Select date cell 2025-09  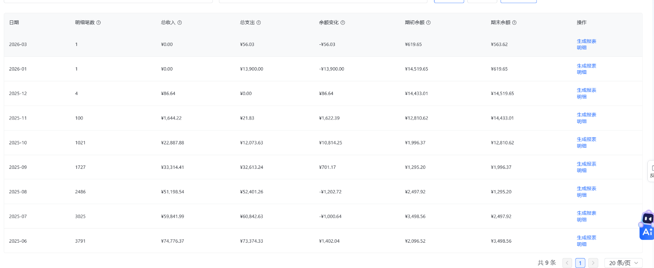[18, 167]
